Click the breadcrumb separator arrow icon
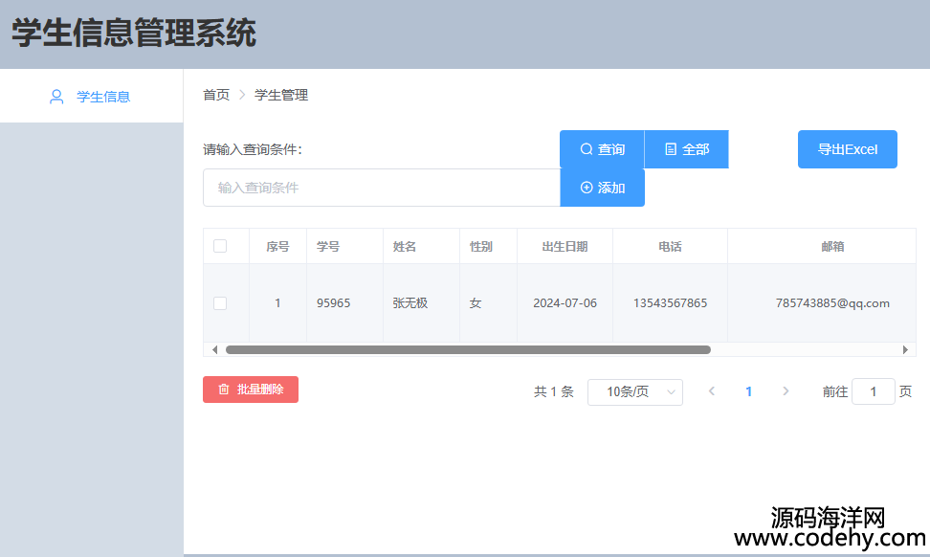Image resolution: width=930 pixels, height=557 pixels. (x=242, y=95)
